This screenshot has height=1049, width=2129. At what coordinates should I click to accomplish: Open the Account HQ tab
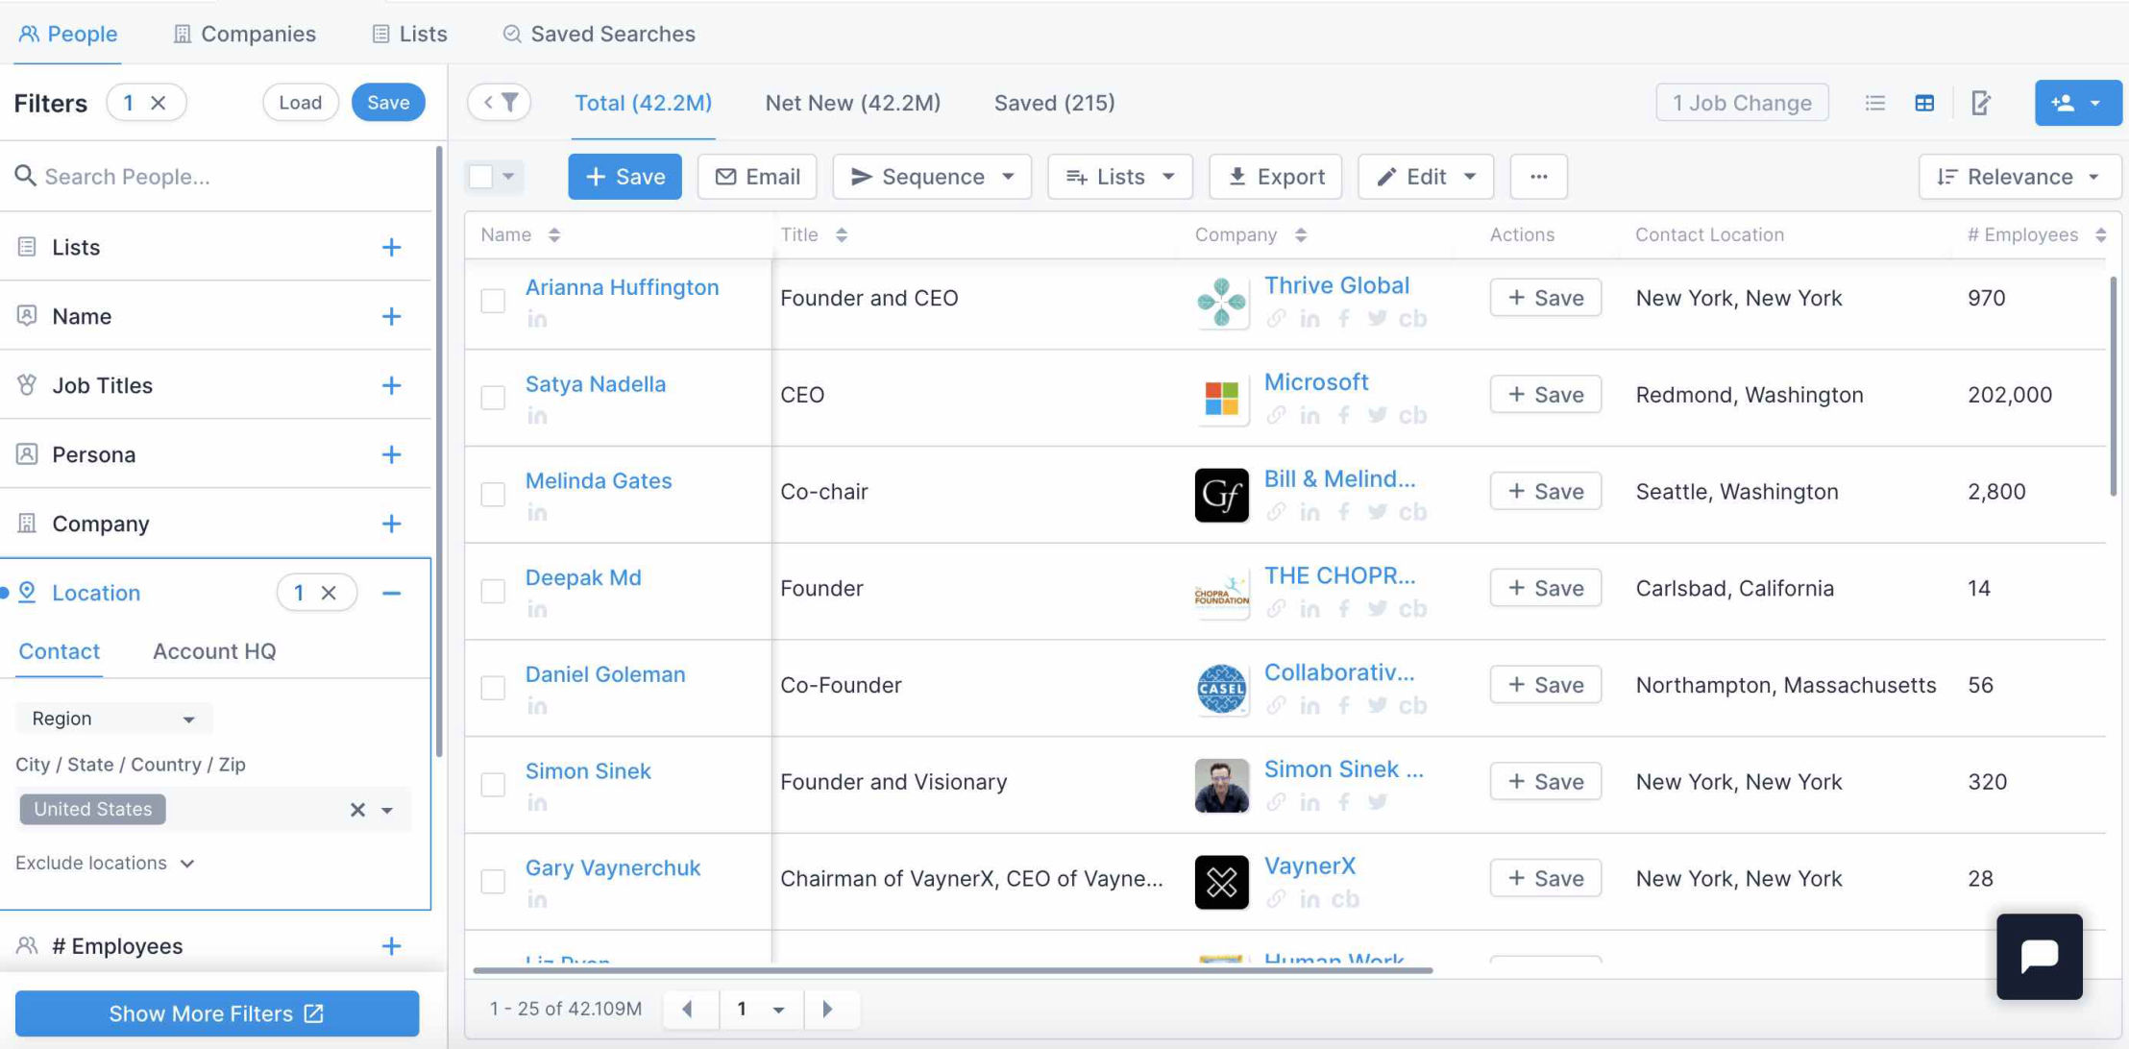(x=214, y=651)
